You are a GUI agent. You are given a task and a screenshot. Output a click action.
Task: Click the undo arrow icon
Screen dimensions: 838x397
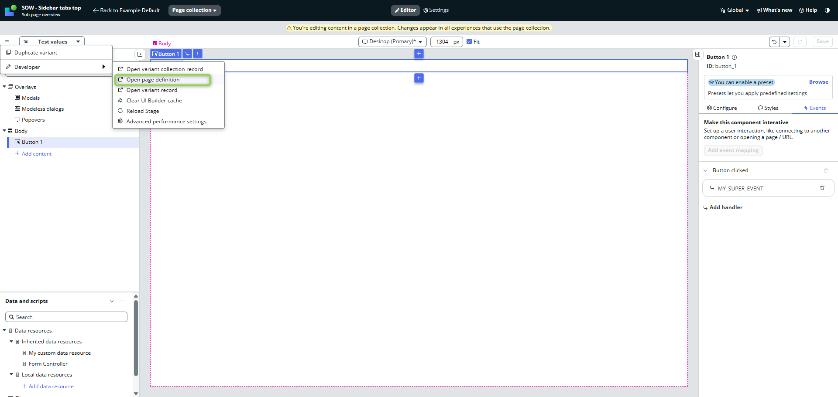click(x=774, y=42)
